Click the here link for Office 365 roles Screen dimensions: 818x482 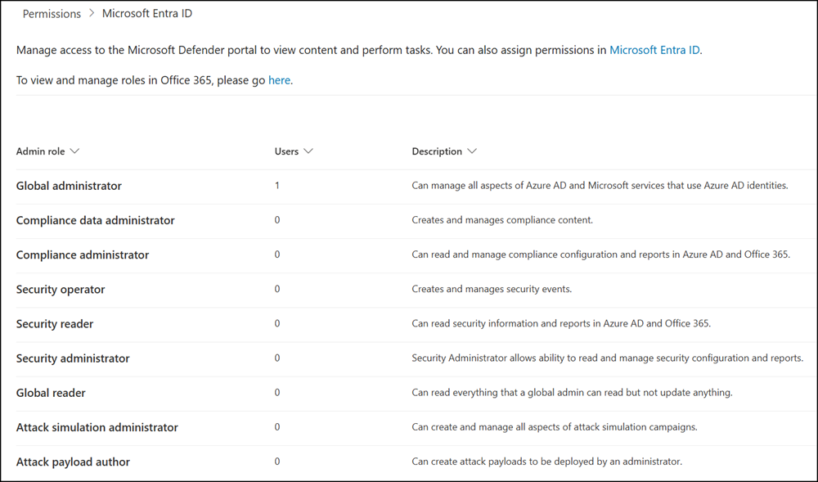tap(279, 79)
